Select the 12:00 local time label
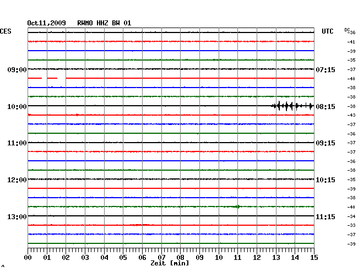 pos(17,180)
